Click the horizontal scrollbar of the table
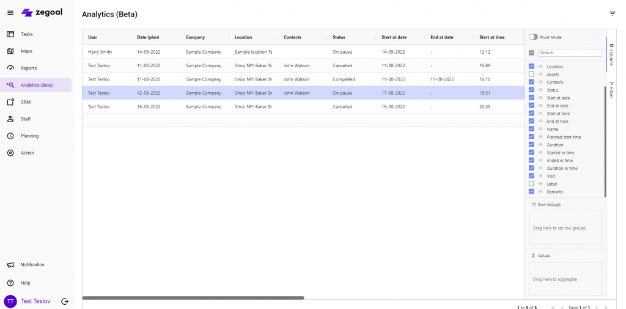Screen dimensions: 626x309 click(x=193, y=298)
